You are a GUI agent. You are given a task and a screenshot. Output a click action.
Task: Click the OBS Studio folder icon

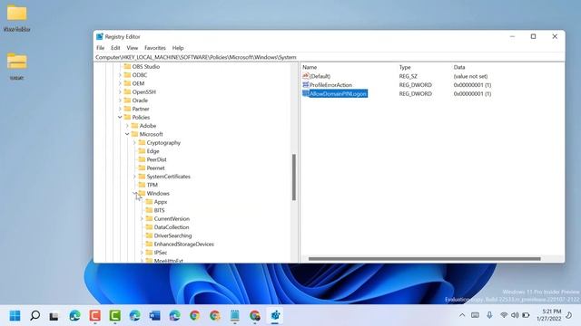point(127,66)
